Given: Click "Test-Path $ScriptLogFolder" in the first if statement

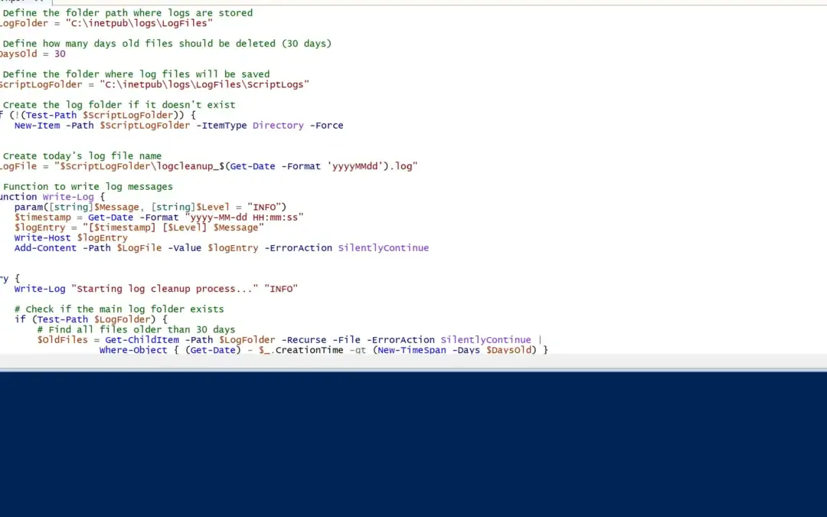Looking at the screenshot, I should click(99, 115).
